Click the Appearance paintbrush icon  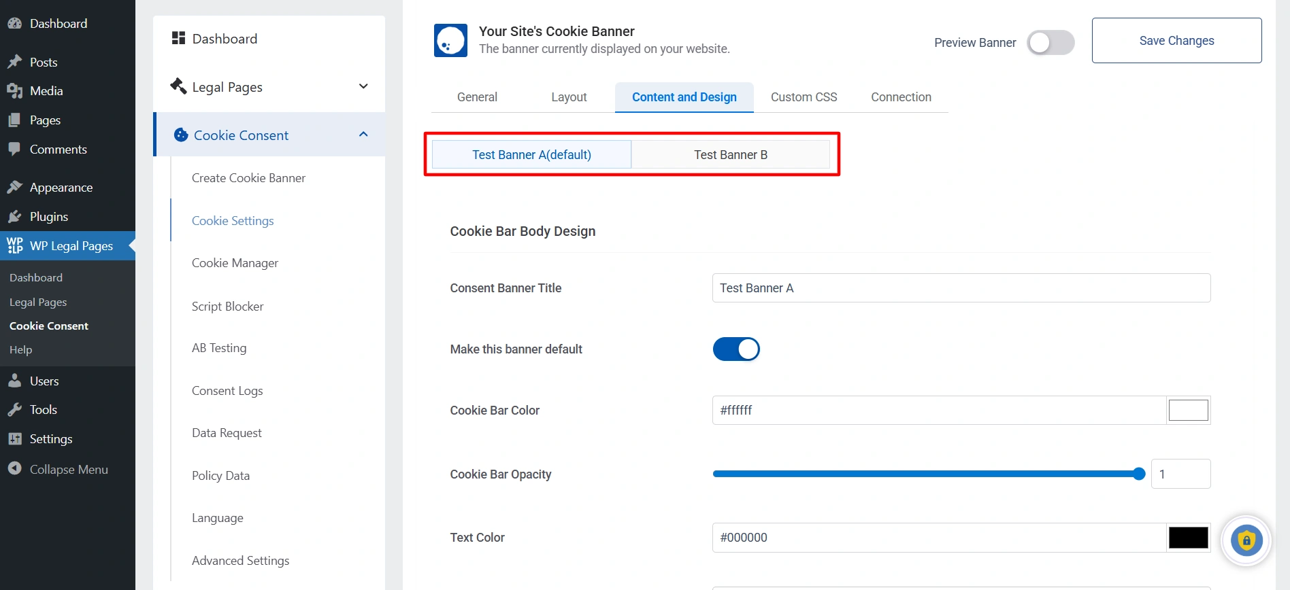click(15, 187)
